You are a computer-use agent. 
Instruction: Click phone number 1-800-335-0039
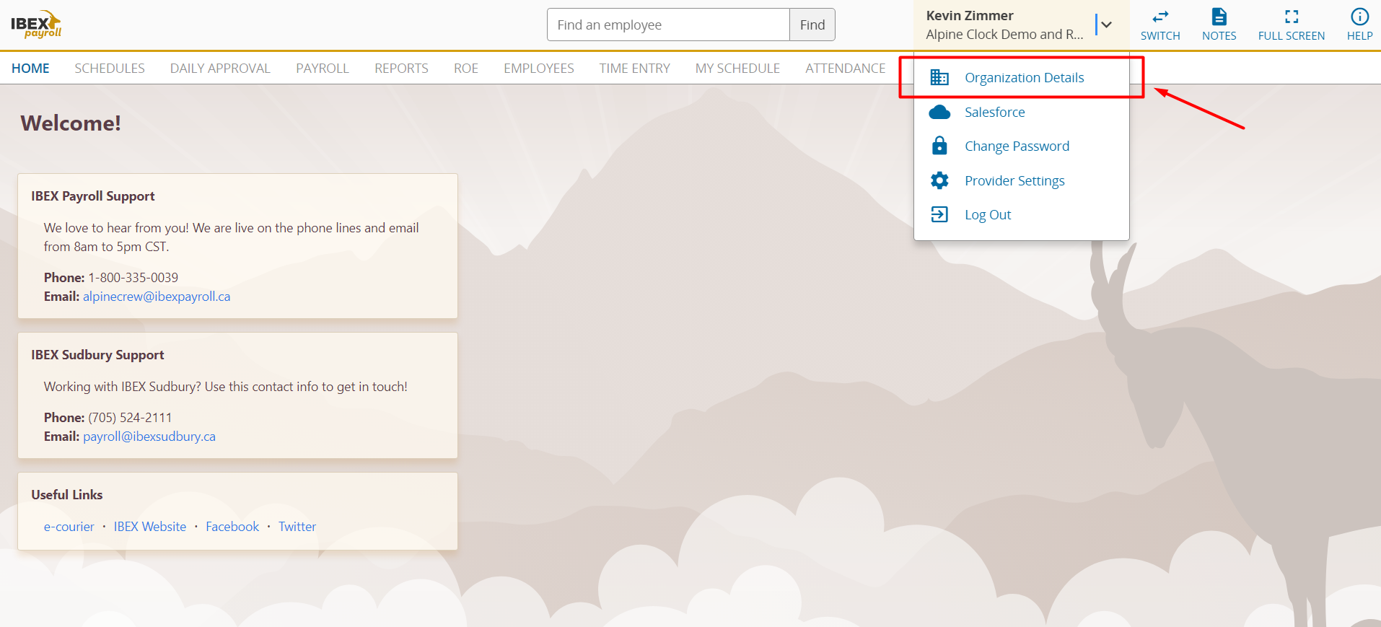coord(133,278)
